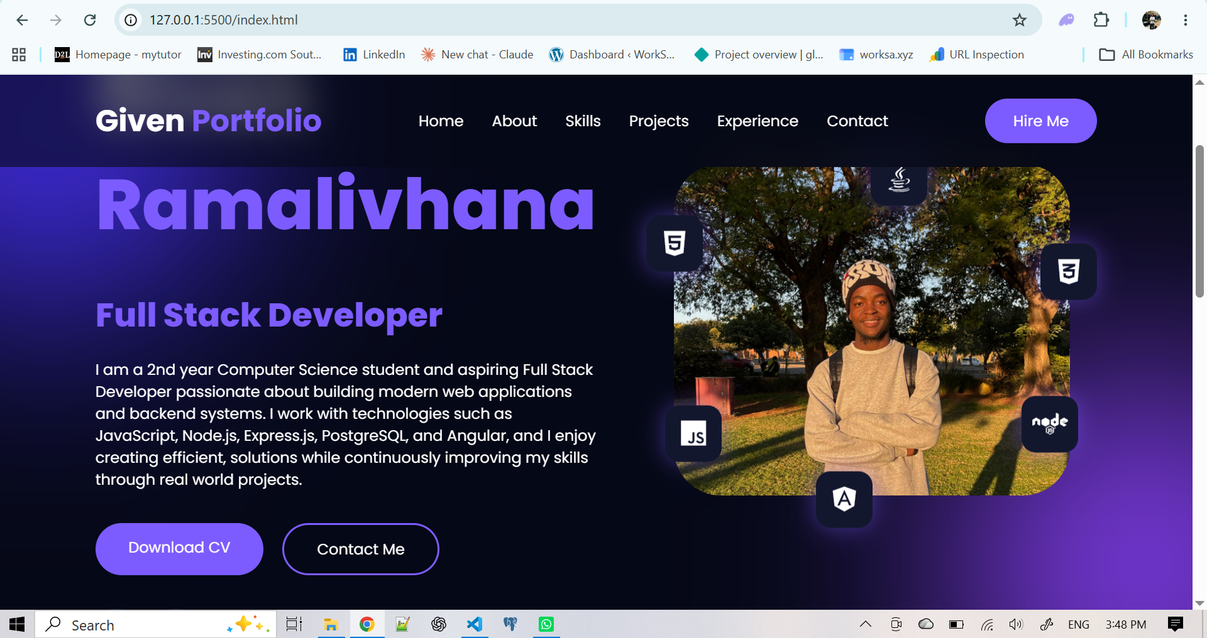Open the All Bookmarks folder
1207x638 pixels.
[x=1146, y=55]
